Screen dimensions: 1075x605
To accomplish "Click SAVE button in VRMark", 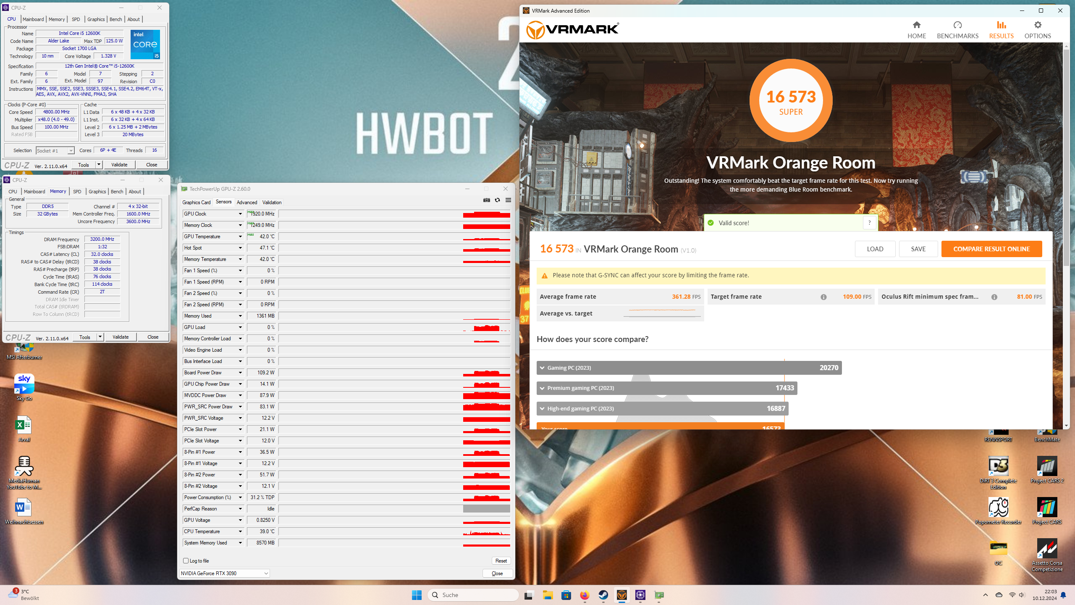I will (x=918, y=249).
